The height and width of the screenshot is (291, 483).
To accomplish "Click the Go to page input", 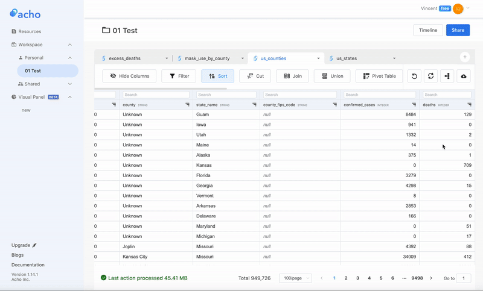I will [464, 278].
